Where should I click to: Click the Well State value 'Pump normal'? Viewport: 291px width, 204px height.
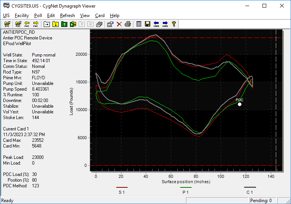tap(44, 55)
